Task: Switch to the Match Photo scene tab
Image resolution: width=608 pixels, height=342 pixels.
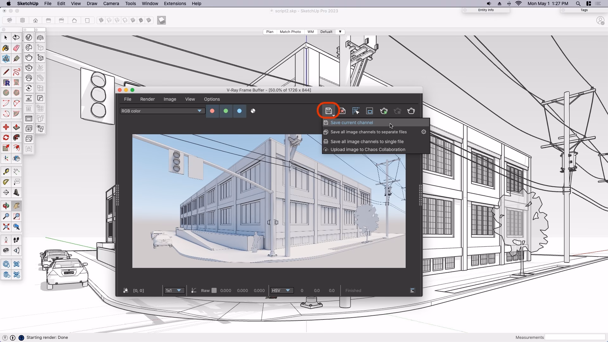Action: click(x=290, y=32)
